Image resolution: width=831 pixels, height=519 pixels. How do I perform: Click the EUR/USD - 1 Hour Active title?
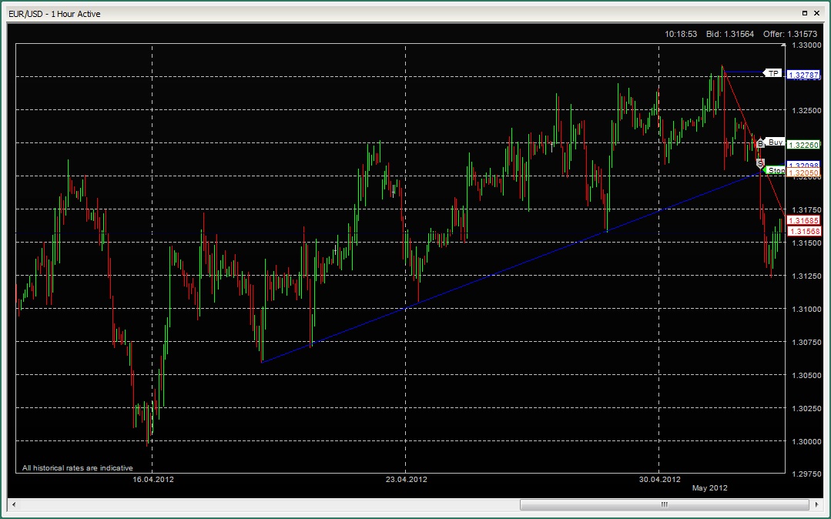pyautogui.click(x=54, y=14)
